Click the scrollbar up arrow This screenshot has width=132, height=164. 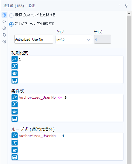pyautogui.click(x=129, y=14)
